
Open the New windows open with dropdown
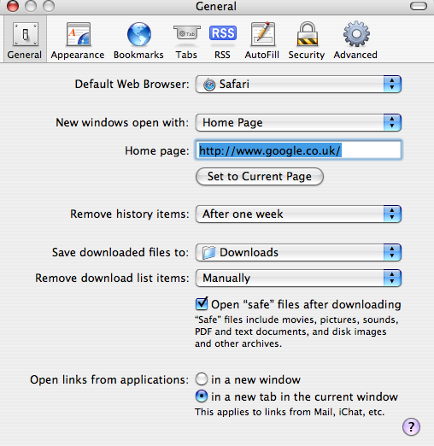tap(298, 123)
